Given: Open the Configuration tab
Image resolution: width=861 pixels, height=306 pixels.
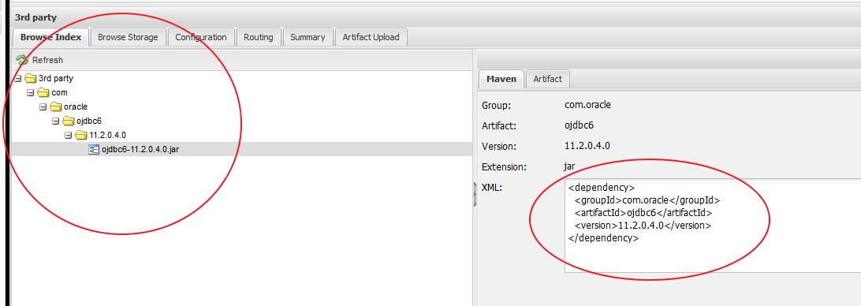Looking at the screenshot, I should pyautogui.click(x=201, y=37).
